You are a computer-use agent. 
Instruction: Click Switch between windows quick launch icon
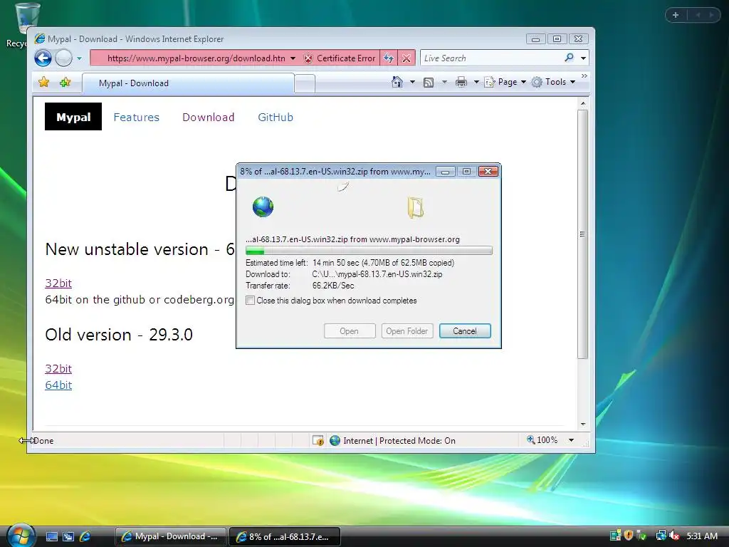pos(68,537)
